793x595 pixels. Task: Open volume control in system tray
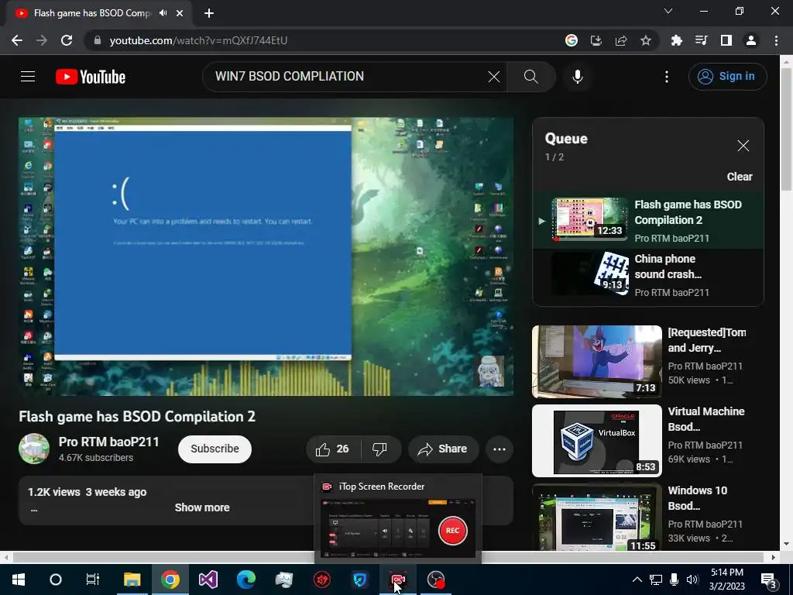(692, 580)
